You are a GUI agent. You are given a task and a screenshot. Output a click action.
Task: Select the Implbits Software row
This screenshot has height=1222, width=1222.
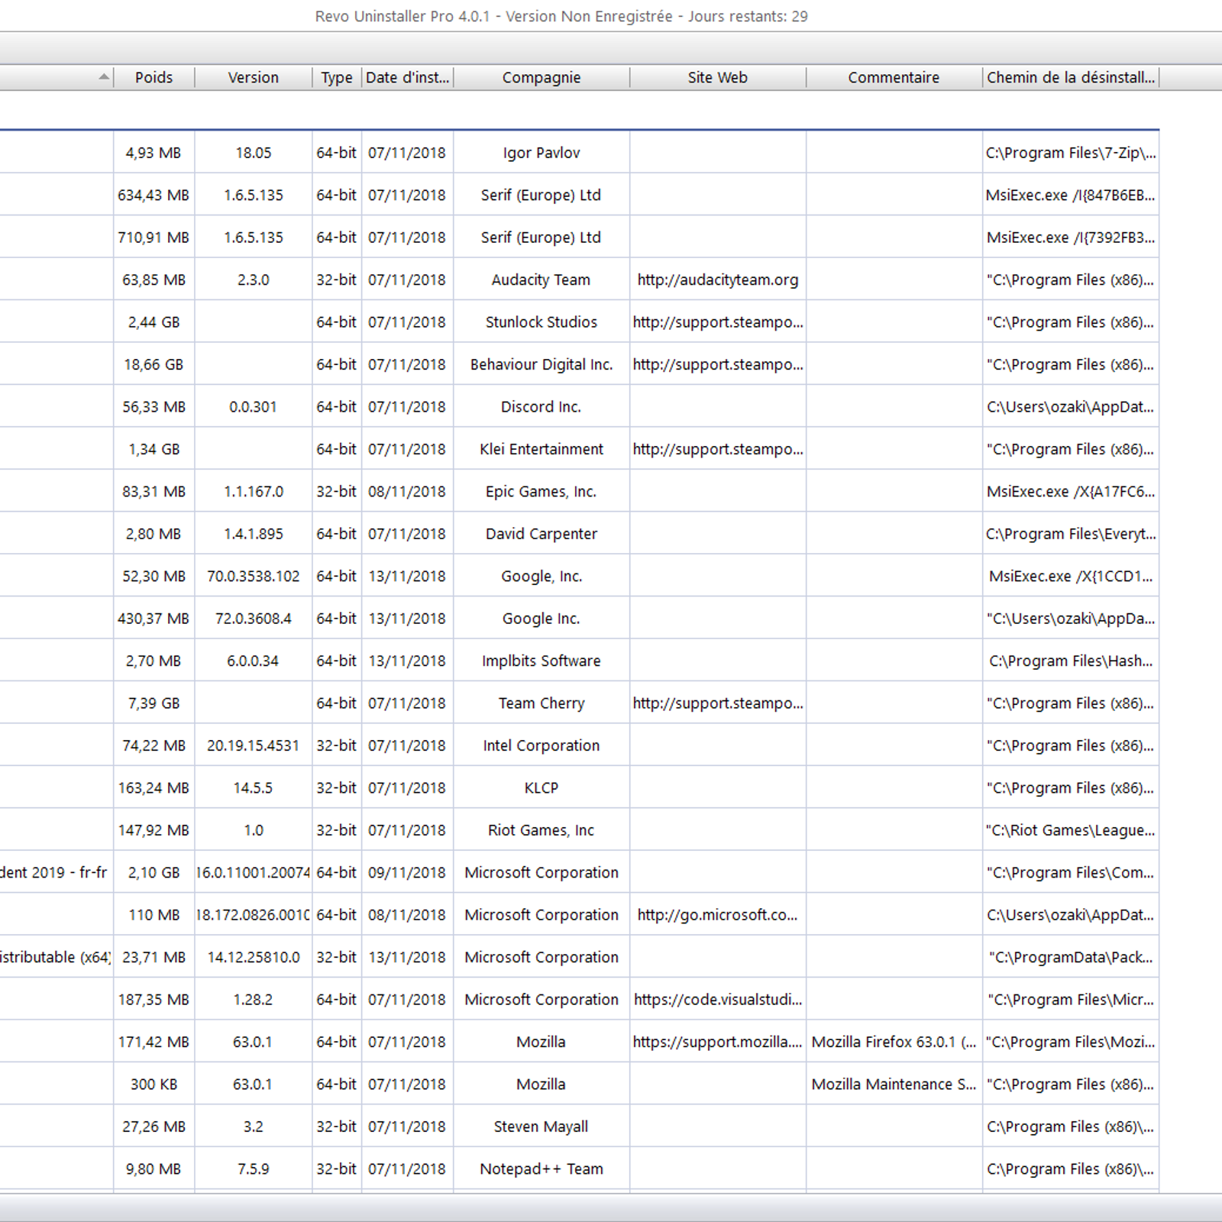tap(580, 661)
